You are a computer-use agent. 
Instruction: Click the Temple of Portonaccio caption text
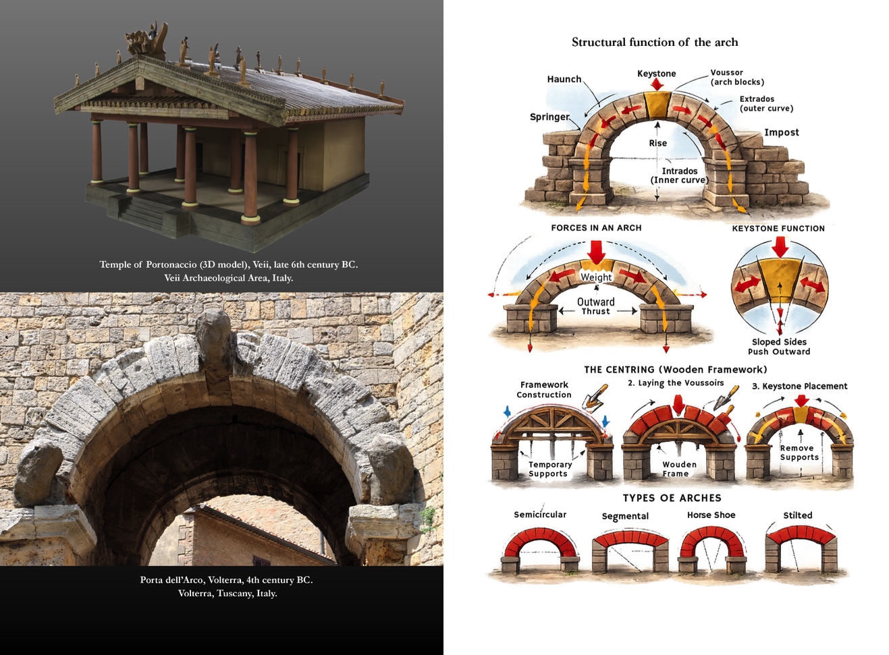tap(228, 271)
